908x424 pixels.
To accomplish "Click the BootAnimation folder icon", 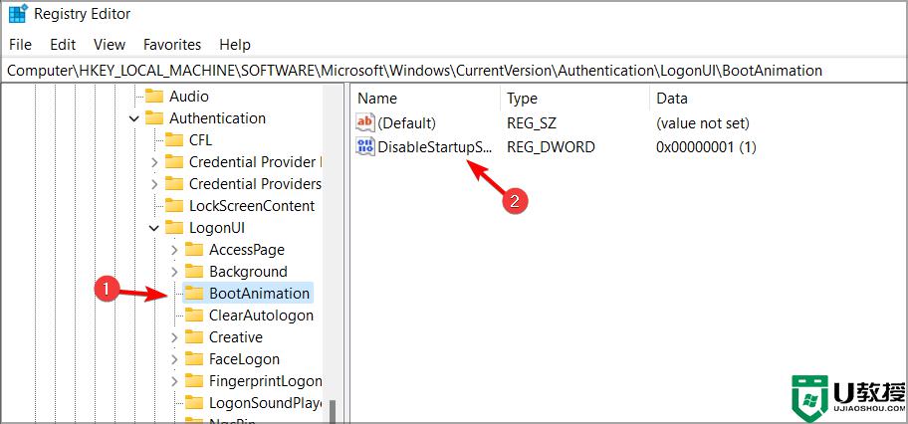I will (x=193, y=294).
